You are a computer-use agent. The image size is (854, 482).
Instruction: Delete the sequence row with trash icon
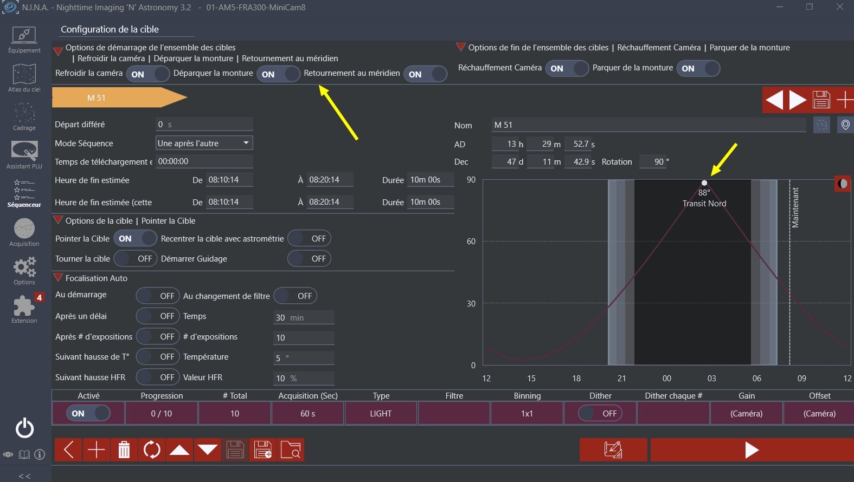coord(124,450)
